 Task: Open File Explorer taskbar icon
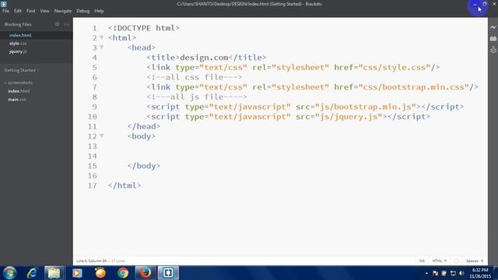coord(54,273)
